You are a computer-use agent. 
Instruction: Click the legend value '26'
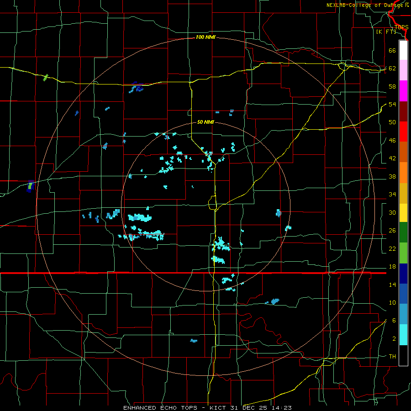(392, 231)
